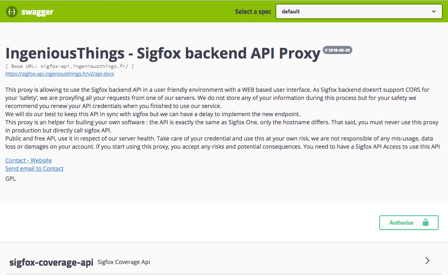Click the unlocked padlock icon in Authorize
Viewport: 448px width, 275px height.
(x=426, y=222)
